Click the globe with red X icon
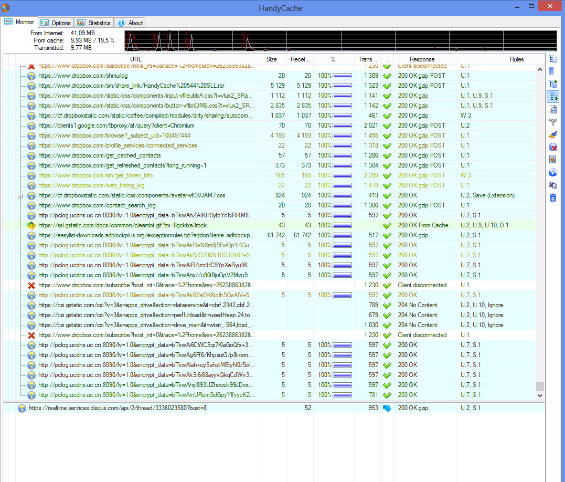Image resolution: width=565 pixels, height=482 pixels. click(553, 147)
